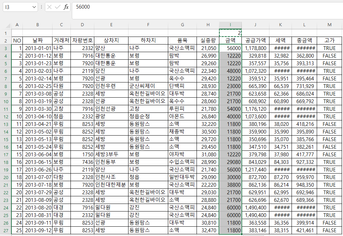Image resolution: width=343 pixels, height=236 pixels.
Task: Click the 세액 header cell
Action: coord(280,40)
